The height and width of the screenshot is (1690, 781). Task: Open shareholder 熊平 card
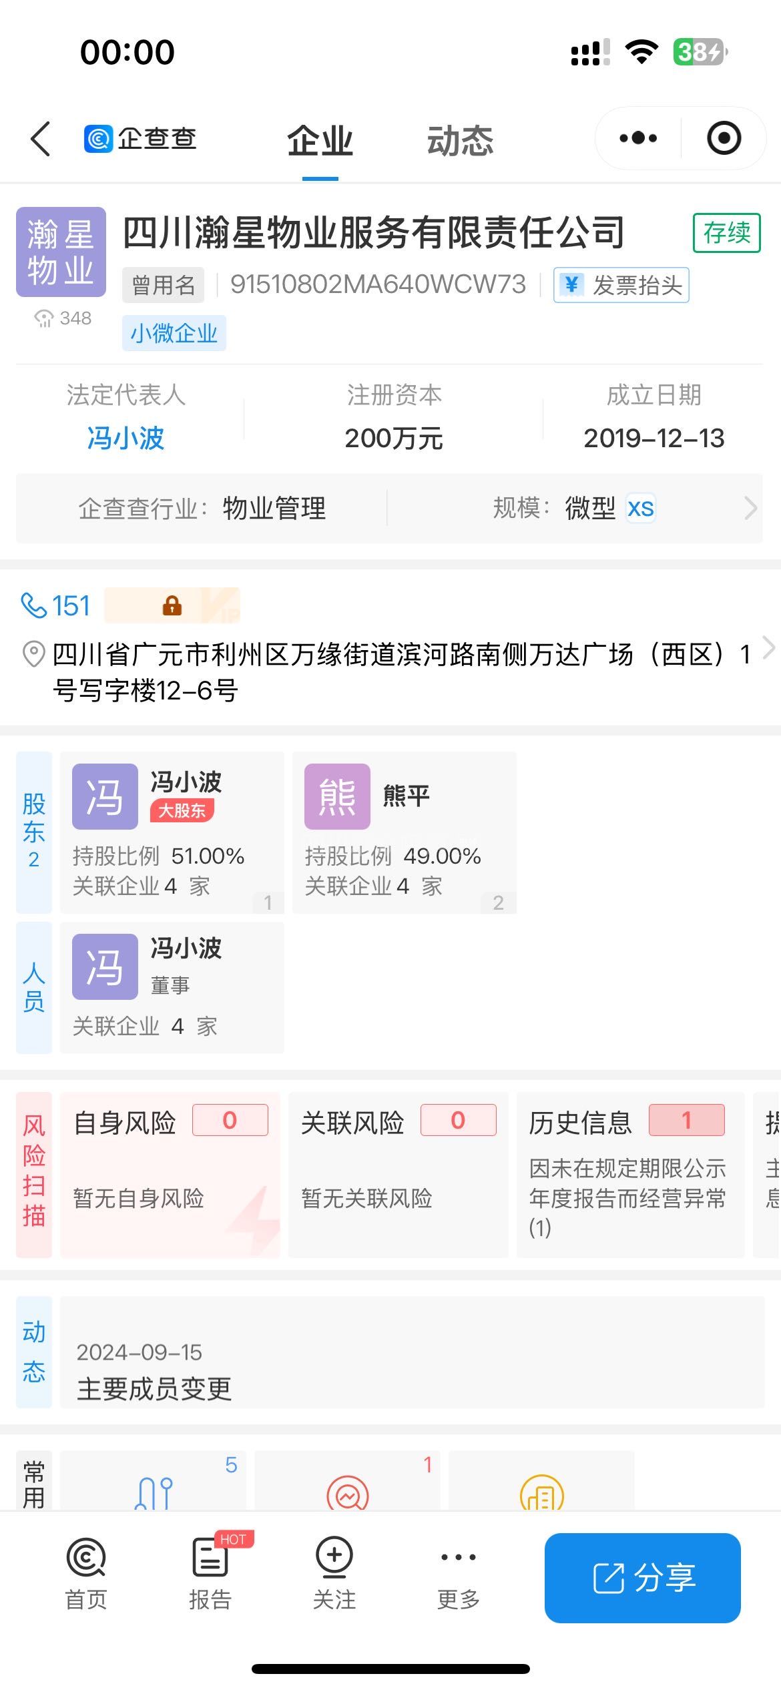[x=405, y=832]
